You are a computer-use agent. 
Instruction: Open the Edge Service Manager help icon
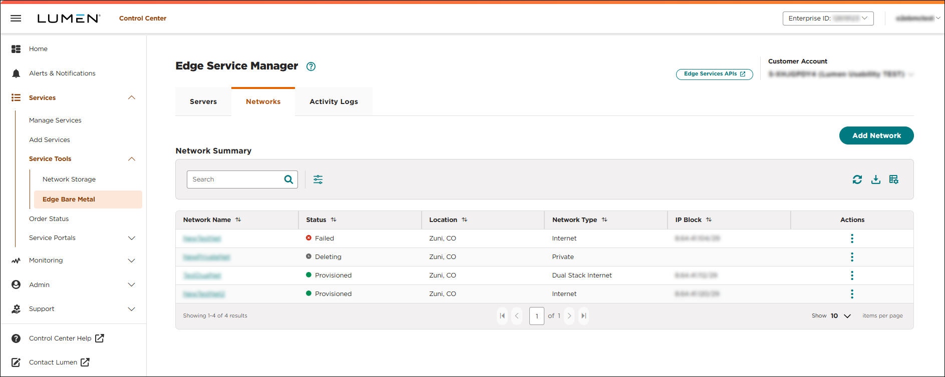pos(311,66)
